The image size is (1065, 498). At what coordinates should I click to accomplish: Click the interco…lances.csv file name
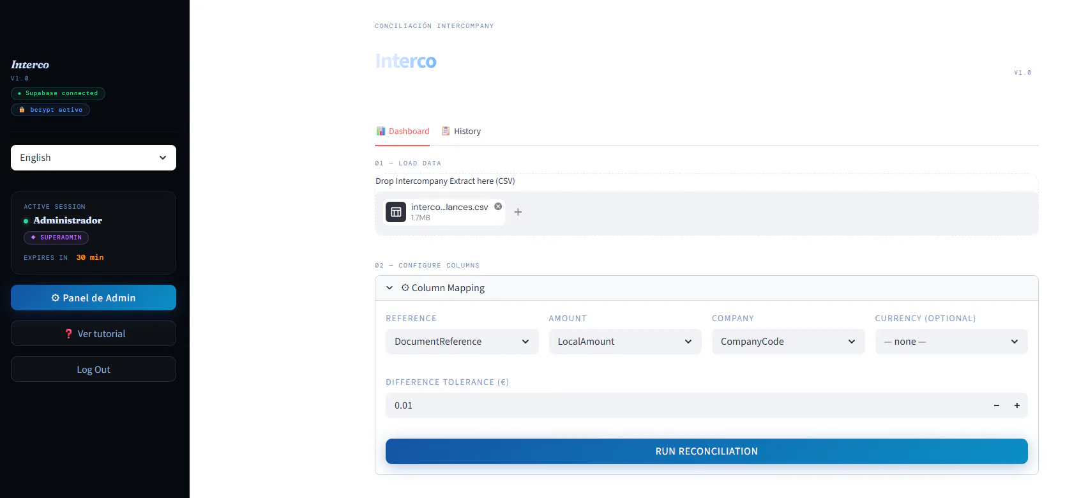click(x=449, y=207)
